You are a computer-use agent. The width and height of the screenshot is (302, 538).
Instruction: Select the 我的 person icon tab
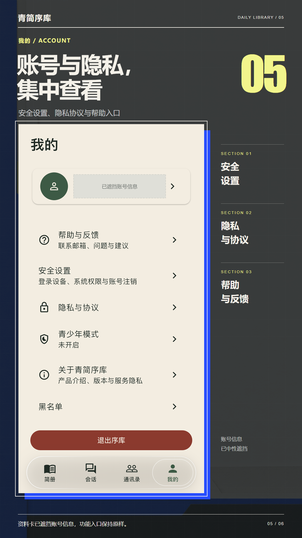pyautogui.click(x=173, y=469)
